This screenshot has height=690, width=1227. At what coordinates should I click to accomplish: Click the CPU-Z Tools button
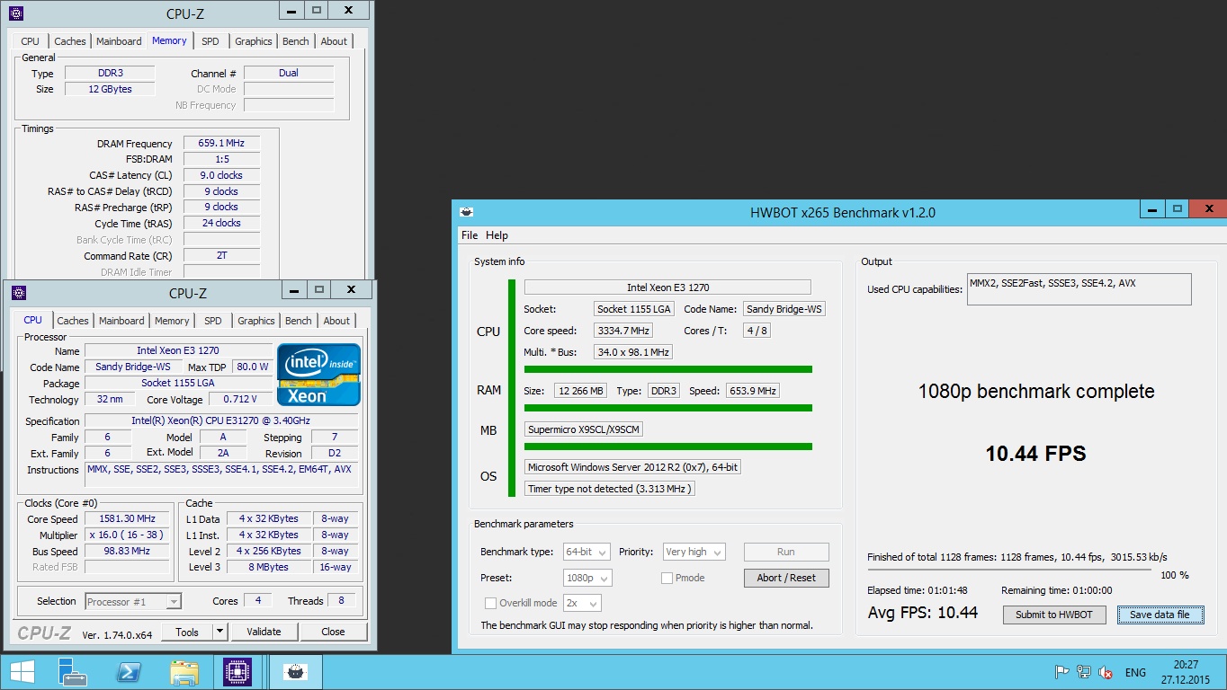tap(187, 632)
